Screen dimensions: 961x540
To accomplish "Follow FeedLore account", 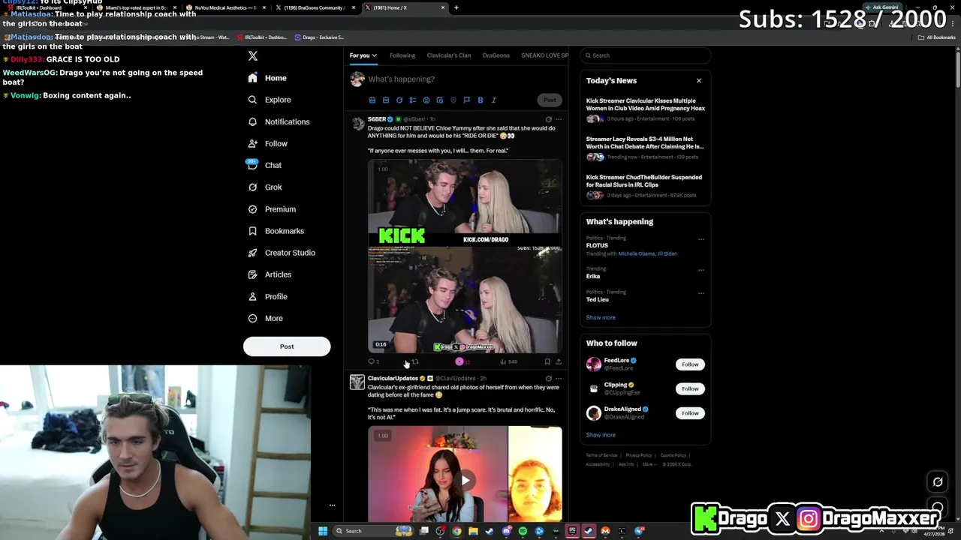I will click(690, 364).
